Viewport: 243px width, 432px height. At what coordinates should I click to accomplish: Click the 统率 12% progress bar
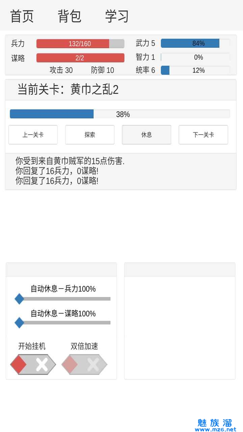click(x=195, y=70)
